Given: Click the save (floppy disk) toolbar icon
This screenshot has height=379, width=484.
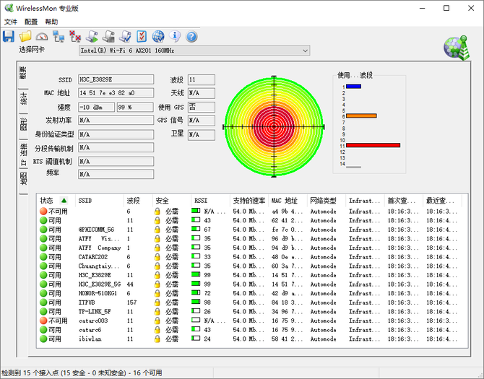Looking at the screenshot, I should 9,36.
